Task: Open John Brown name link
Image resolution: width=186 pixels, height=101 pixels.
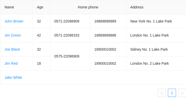Action: [x=14, y=21]
